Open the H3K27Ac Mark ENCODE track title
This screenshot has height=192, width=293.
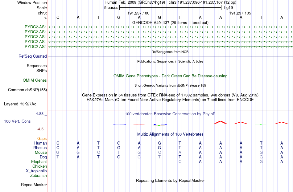click(170, 100)
